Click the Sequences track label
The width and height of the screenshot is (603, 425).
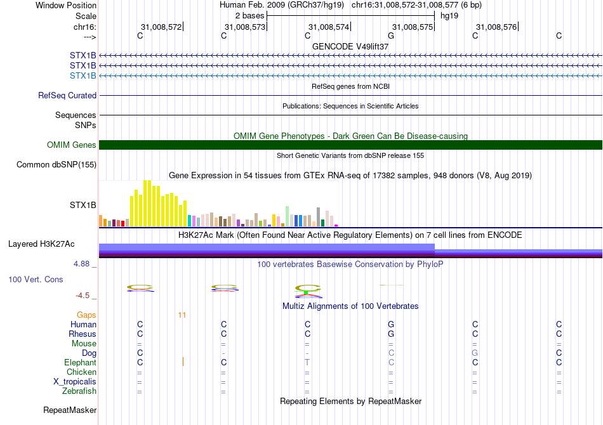click(x=76, y=115)
